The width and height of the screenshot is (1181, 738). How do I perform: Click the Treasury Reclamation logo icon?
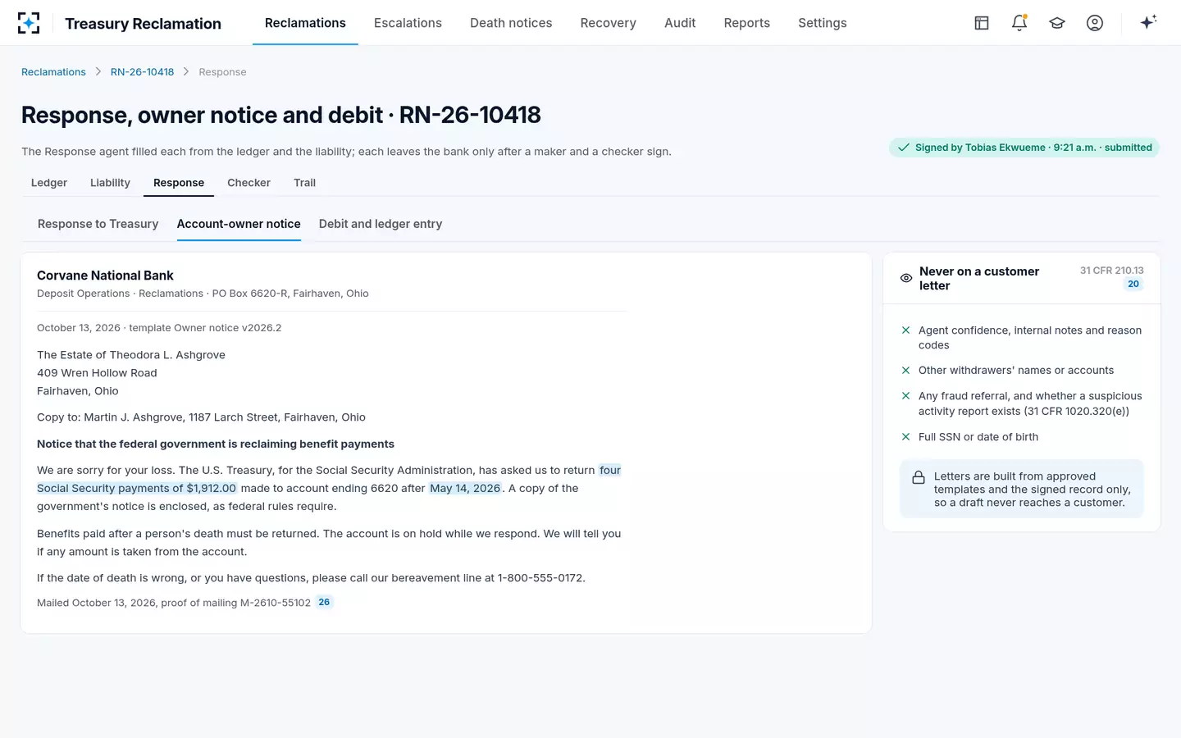tap(29, 23)
